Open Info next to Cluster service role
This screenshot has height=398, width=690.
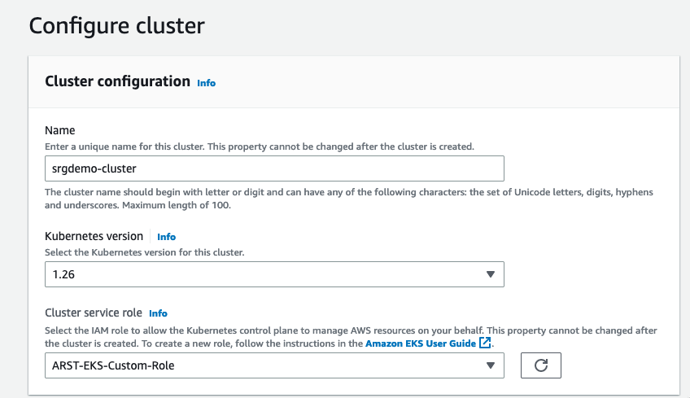158,313
